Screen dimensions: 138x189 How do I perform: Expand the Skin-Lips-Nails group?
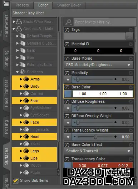coord(18,65)
